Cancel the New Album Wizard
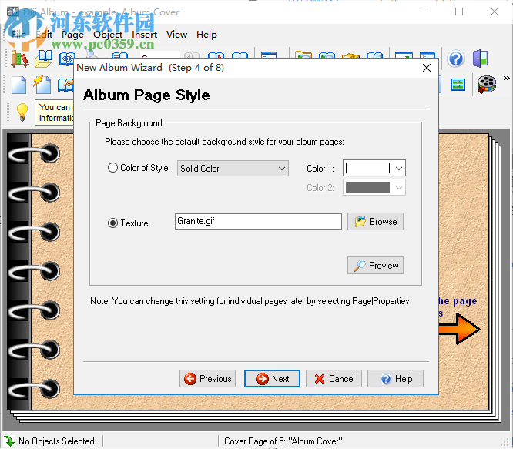 click(x=334, y=379)
